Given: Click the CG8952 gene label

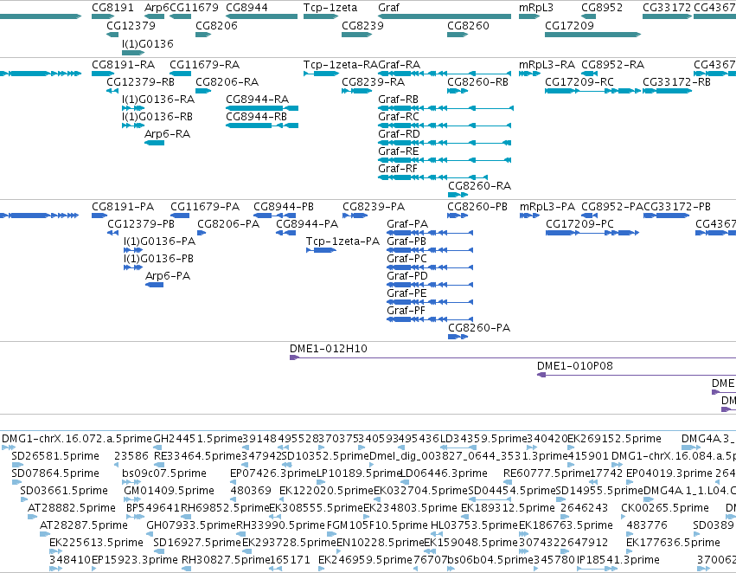Looking at the screenshot, I should [602, 8].
